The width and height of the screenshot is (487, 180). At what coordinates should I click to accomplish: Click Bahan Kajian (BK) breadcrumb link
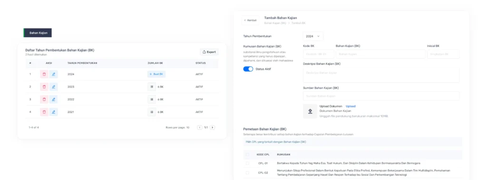tap(275, 23)
